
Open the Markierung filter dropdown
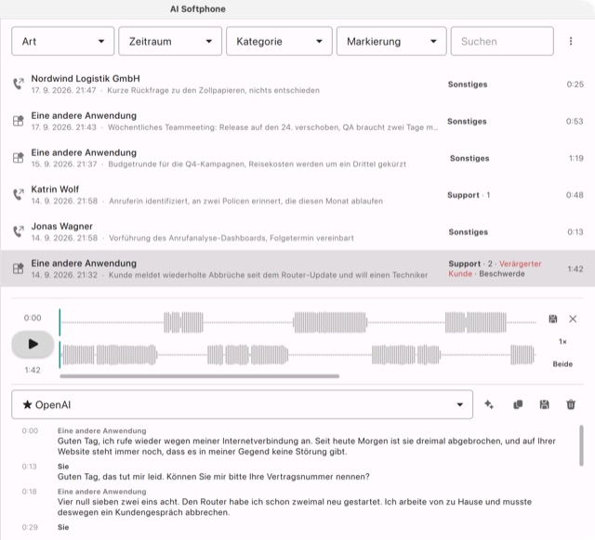(391, 41)
